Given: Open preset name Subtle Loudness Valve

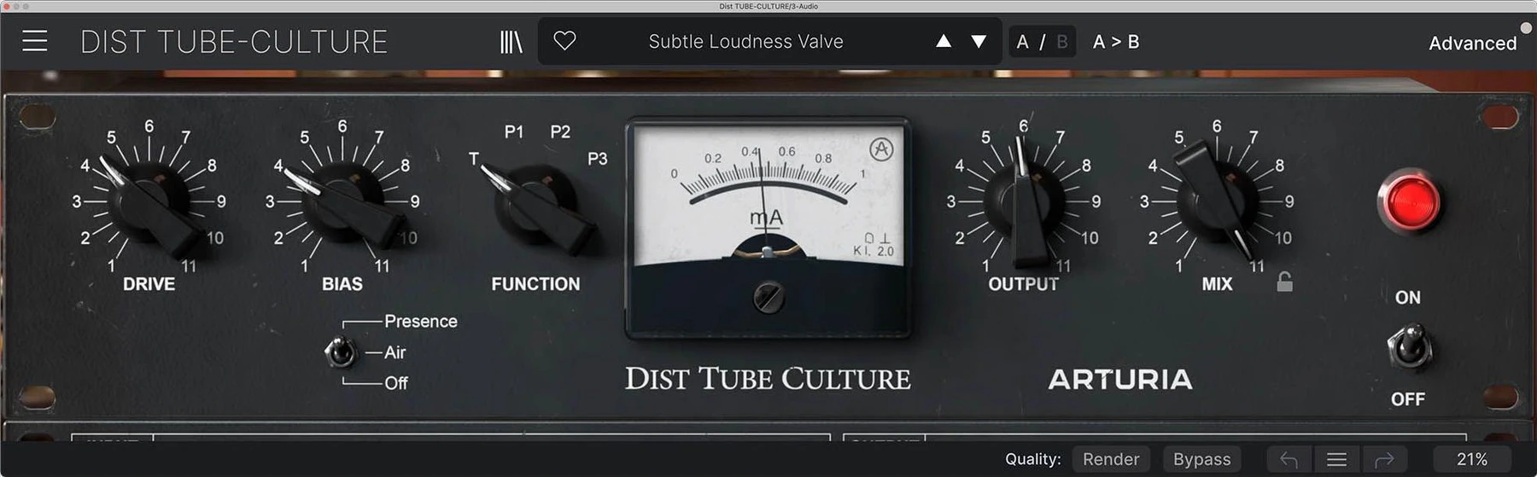Looking at the screenshot, I should click(746, 41).
